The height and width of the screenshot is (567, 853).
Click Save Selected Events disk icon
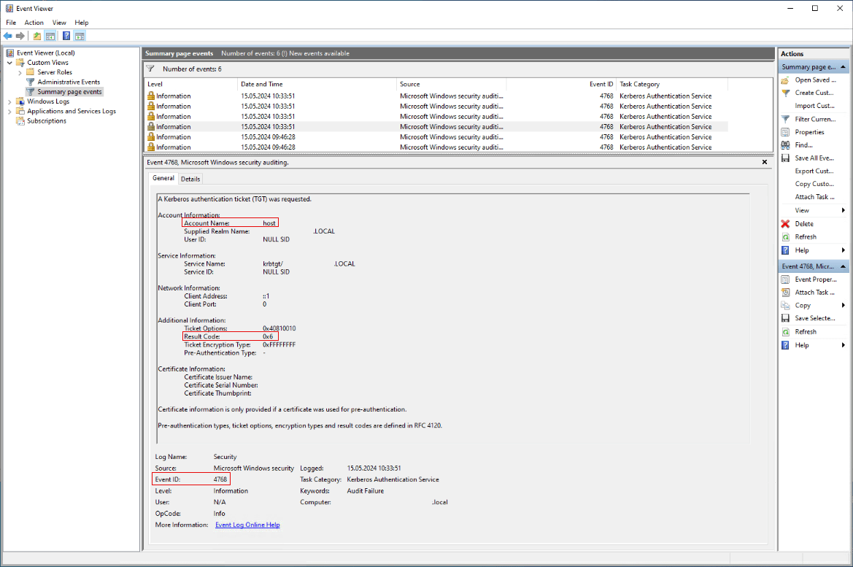point(785,319)
